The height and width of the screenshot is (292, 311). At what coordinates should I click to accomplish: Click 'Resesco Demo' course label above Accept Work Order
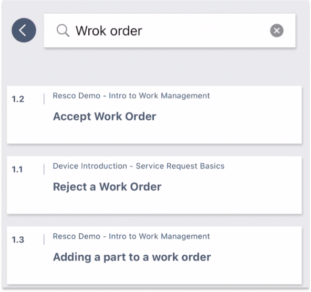click(131, 96)
